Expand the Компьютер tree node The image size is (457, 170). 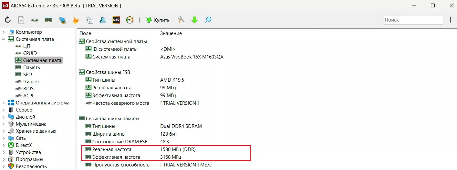tap(4, 32)
